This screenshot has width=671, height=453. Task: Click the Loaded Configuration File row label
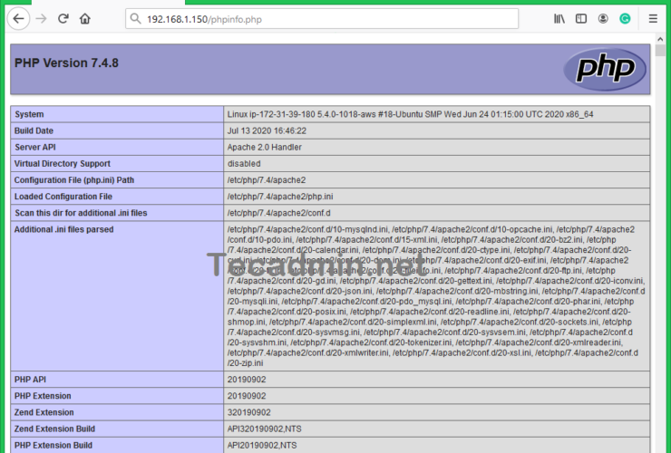tap(63, 197)
